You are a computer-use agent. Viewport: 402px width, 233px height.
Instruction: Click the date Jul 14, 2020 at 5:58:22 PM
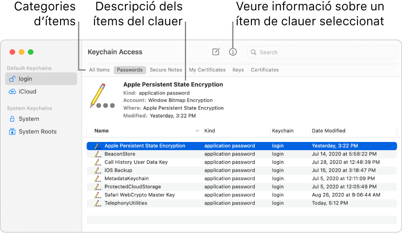coord(344,154)
